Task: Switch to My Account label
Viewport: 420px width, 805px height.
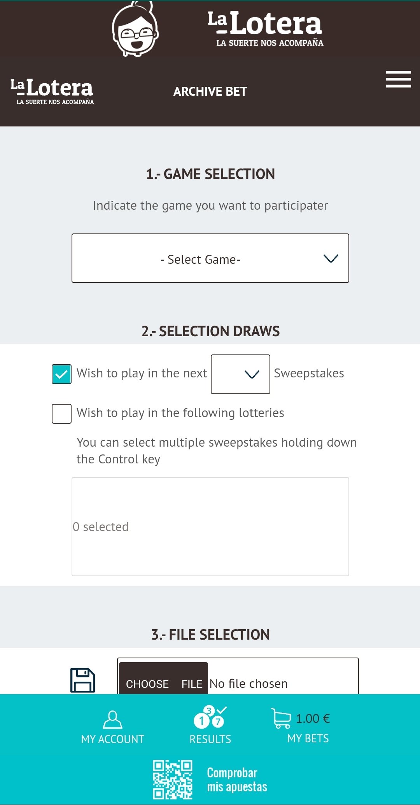Action: point(113,739)
